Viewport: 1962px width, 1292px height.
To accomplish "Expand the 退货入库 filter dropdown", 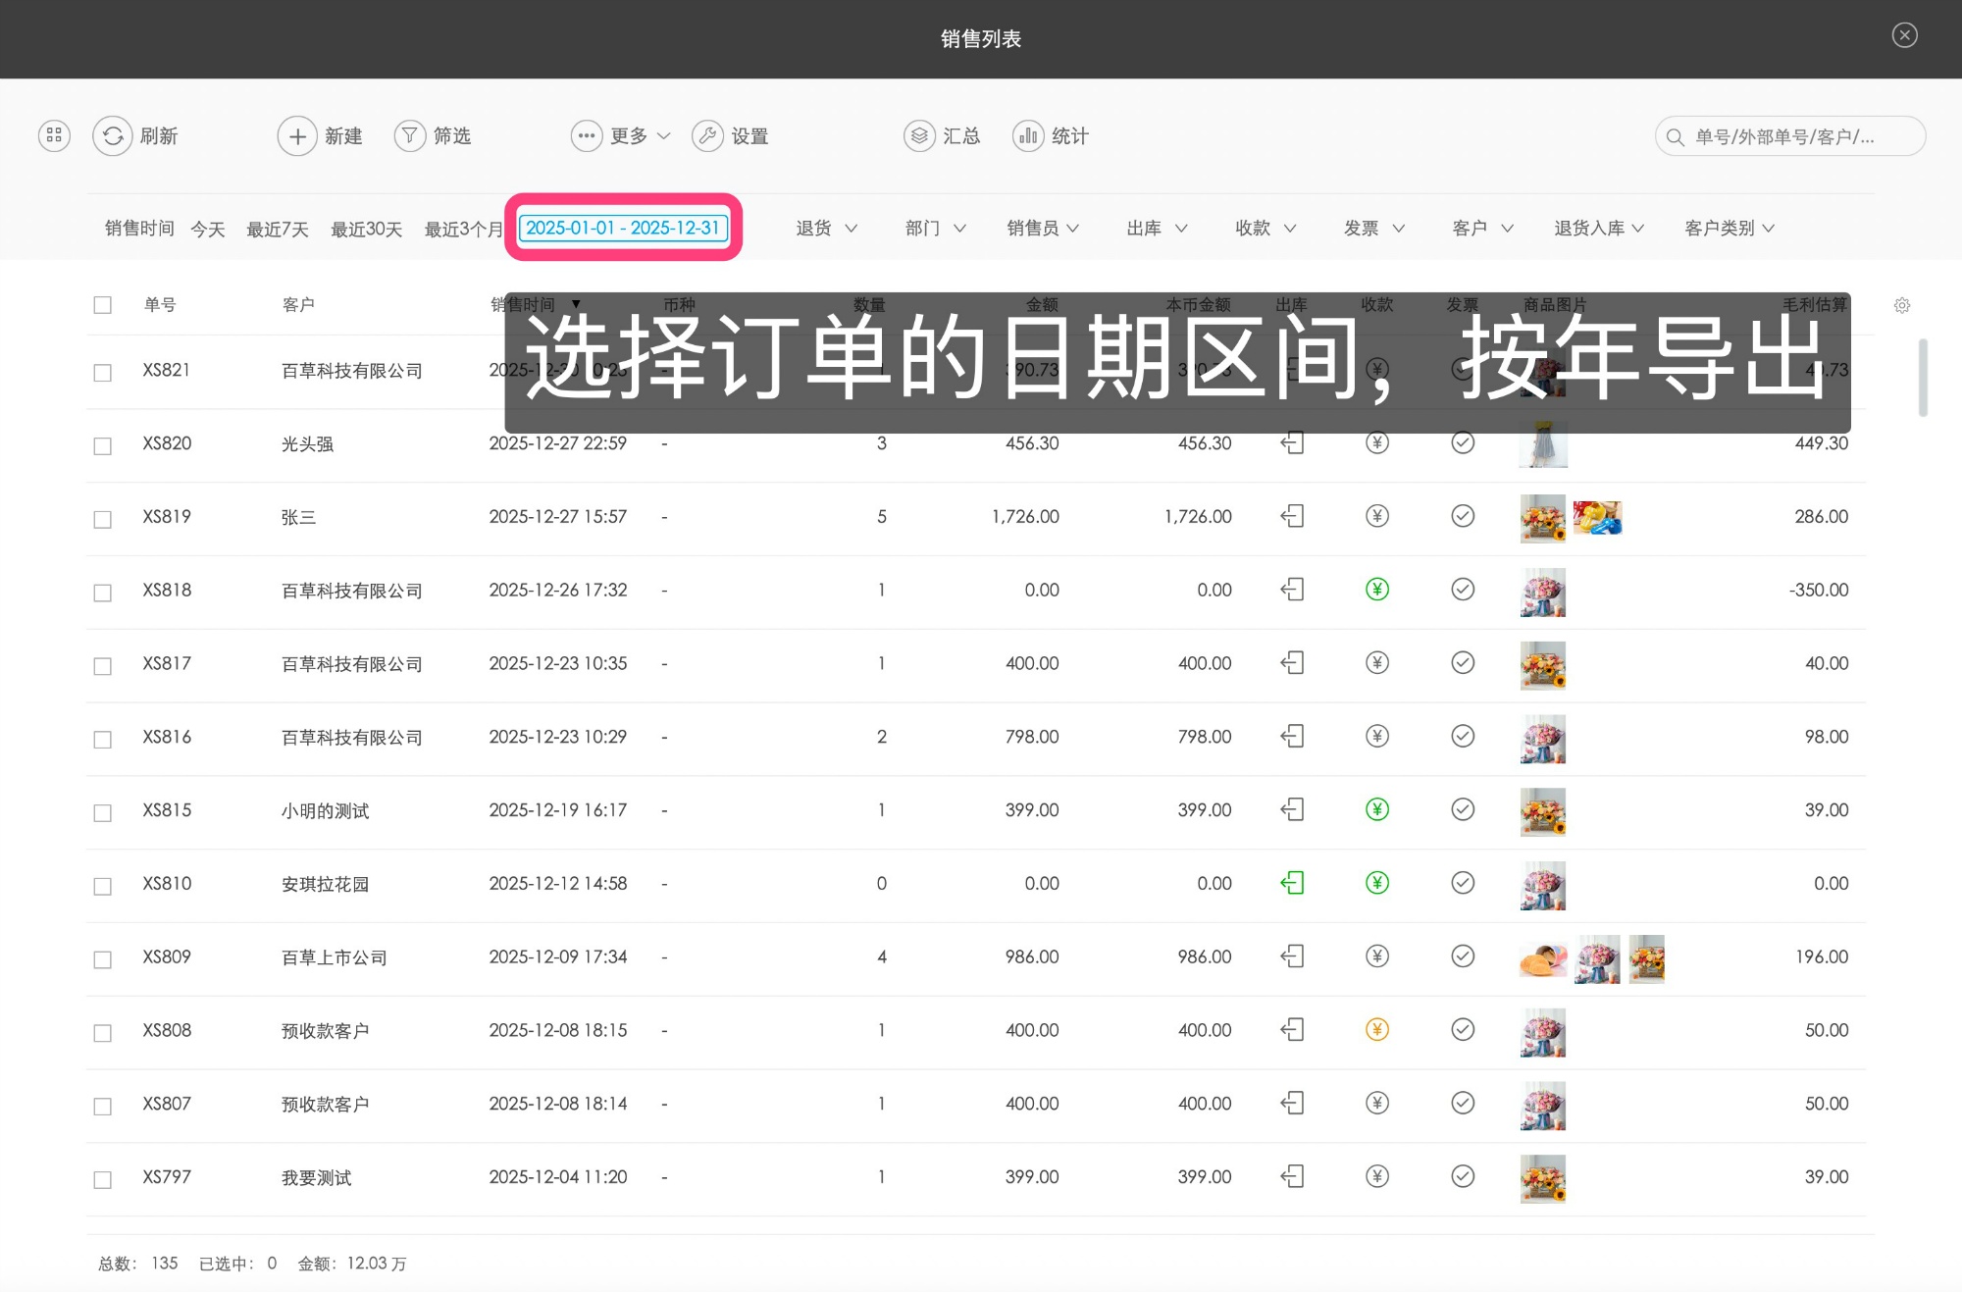I will [x=1599, y=229].
